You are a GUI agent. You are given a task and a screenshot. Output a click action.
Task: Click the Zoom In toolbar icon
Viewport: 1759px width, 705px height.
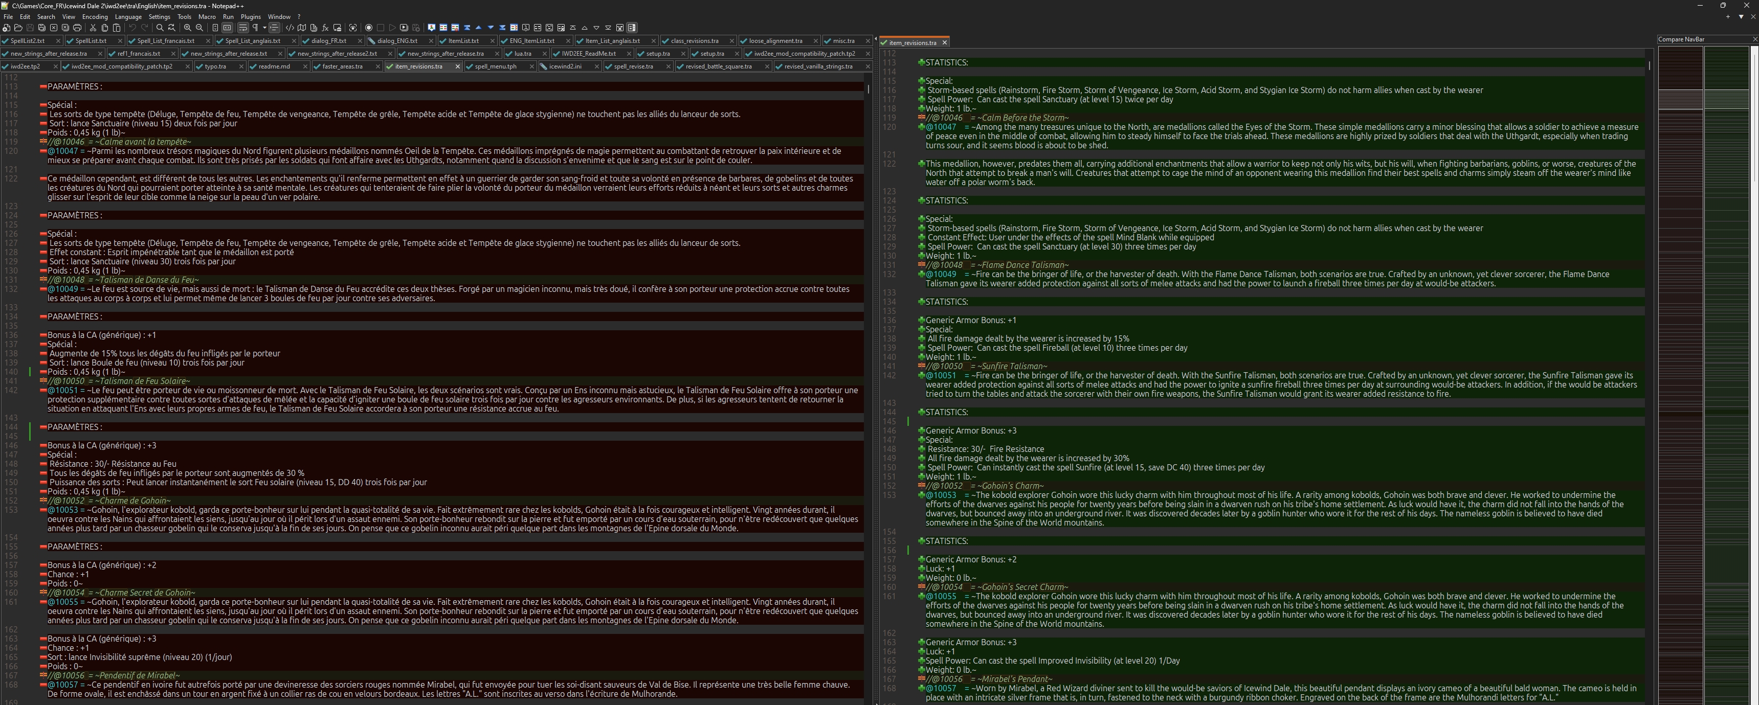pyautogui.click(x=187, y=28)
